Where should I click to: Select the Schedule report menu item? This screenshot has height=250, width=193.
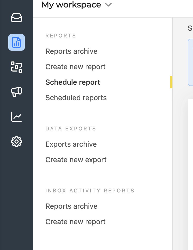click(73, 82)
